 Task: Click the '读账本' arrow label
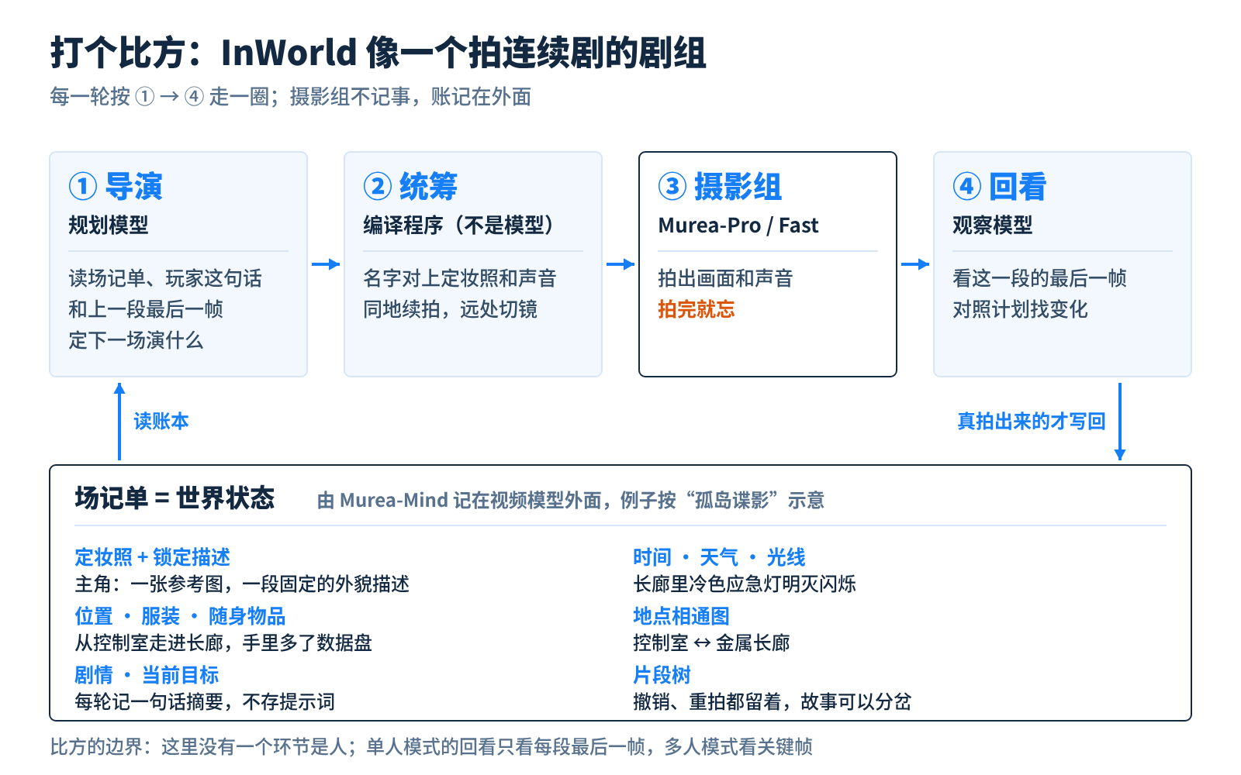click(x=161, y=421)
